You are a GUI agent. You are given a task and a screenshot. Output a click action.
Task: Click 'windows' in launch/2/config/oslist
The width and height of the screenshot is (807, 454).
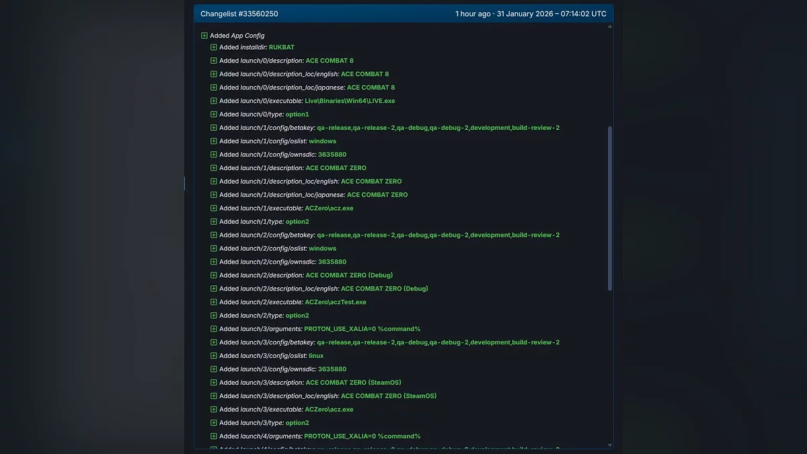pyautogui.click(x=323, y=249)
